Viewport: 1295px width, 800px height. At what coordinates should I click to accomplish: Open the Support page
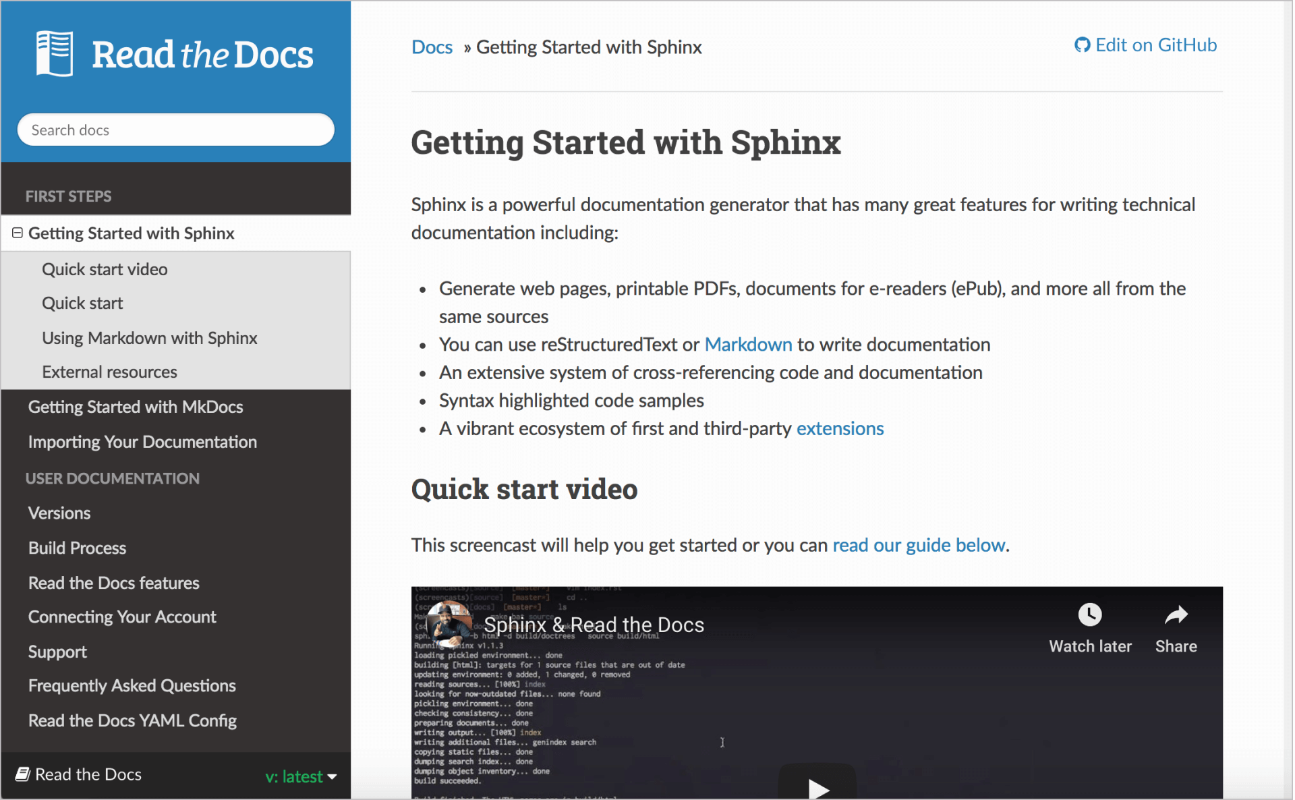pyautogui.click(x=57, y=652)
